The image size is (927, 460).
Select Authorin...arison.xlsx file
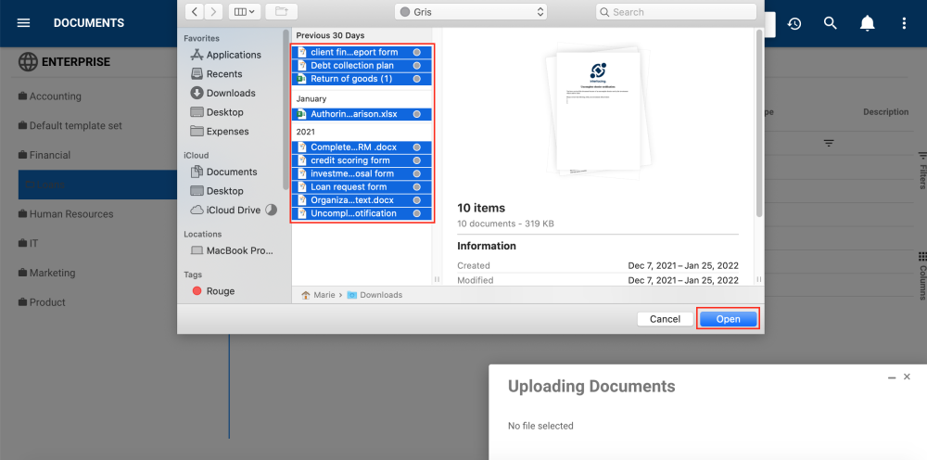click(362, 114)
